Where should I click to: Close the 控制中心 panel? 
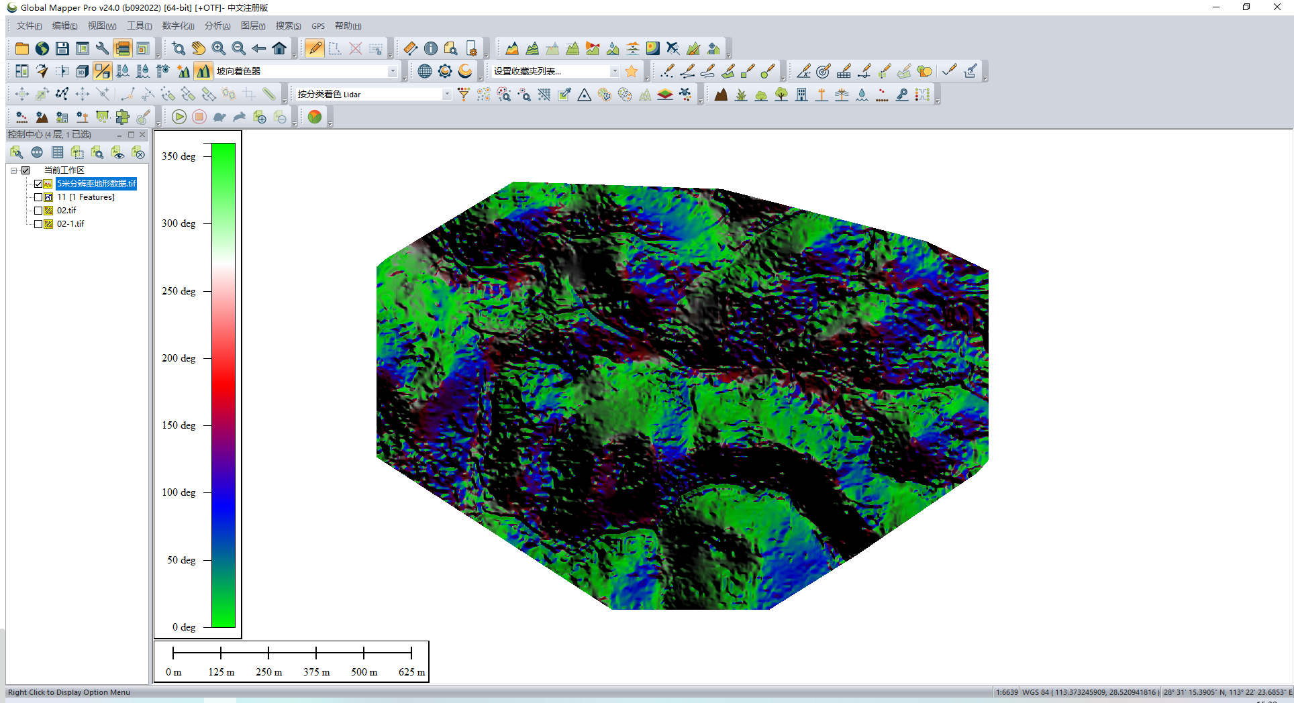tap(142, 135)
